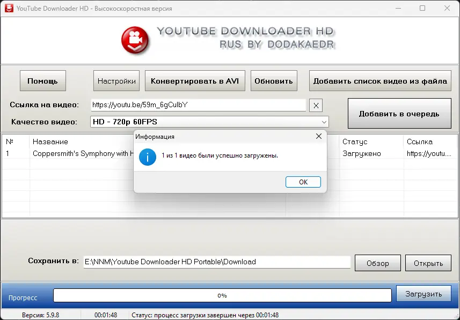Click Добавить список видео из файла
Image resolution: width=460 pixels, height=320 pixels.
380,80
